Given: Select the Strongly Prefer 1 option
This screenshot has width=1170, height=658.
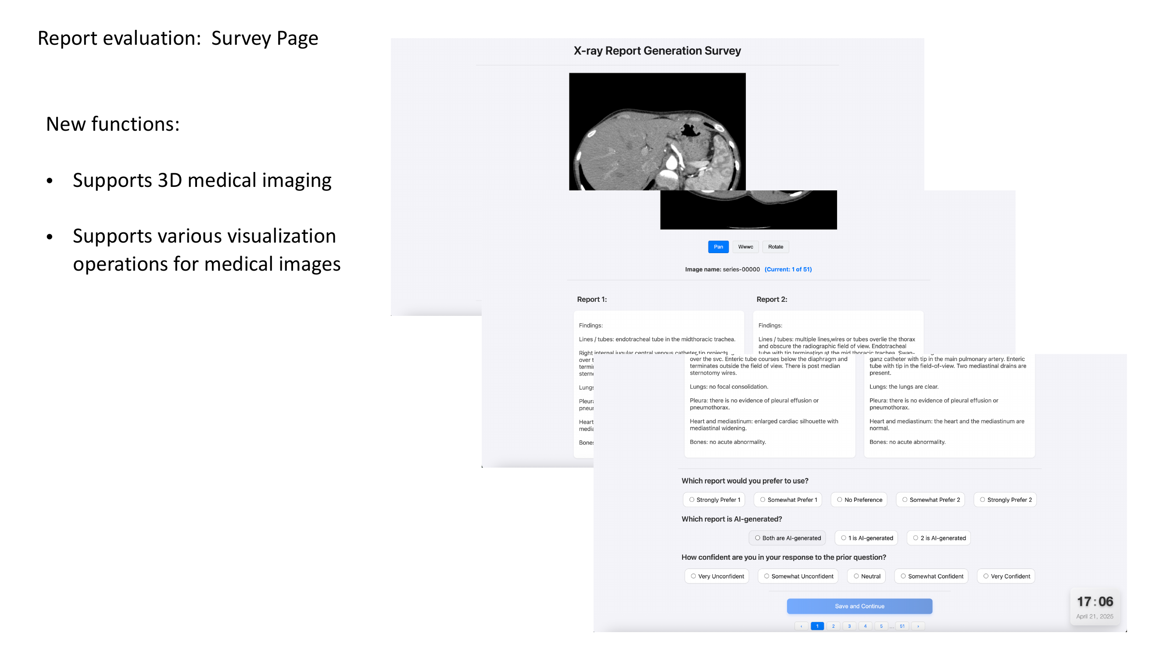Looking at the screenshot, I should point(714,500).
